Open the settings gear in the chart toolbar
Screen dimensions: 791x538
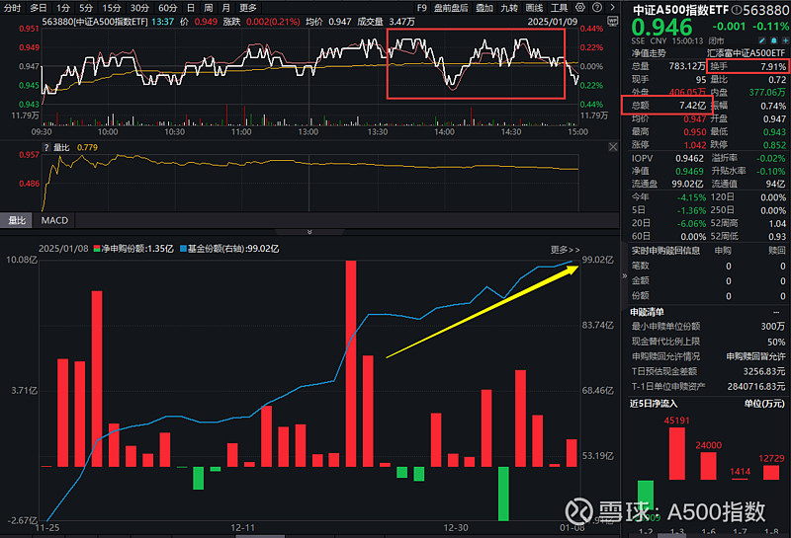(580, 8)
